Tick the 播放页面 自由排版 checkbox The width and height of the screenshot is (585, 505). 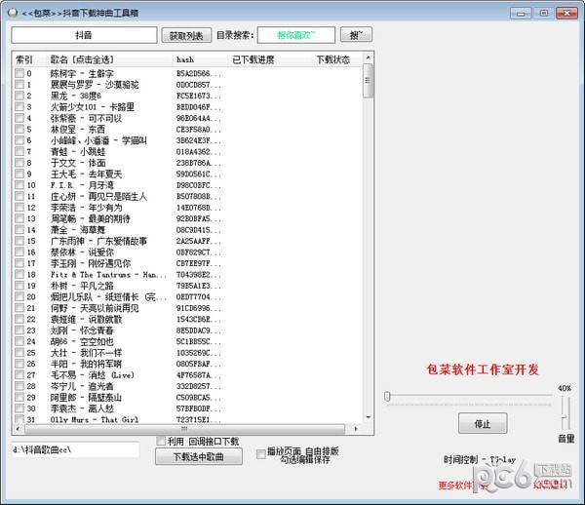261,454
